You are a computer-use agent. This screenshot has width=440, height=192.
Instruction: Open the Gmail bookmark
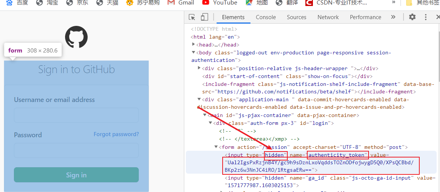point(181,3)
